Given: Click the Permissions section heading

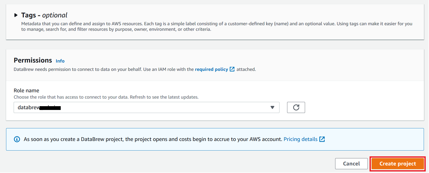Looking at the screenshot, I should click(x=33, y=60).
